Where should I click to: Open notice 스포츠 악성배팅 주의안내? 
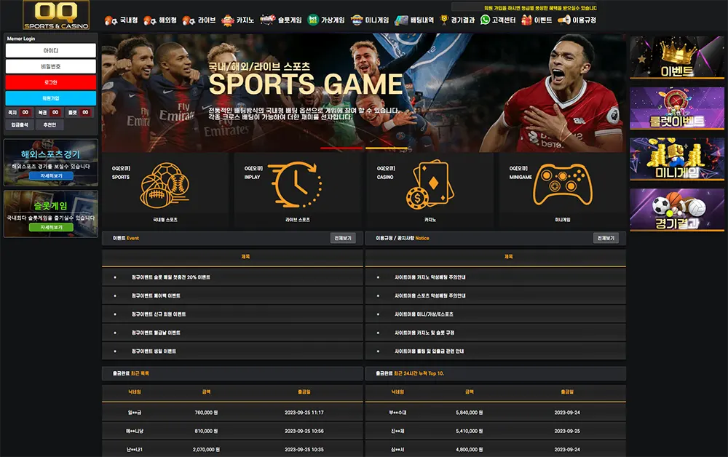430,296
